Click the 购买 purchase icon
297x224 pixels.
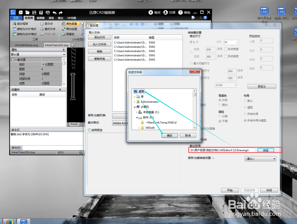tap(151, 12)
